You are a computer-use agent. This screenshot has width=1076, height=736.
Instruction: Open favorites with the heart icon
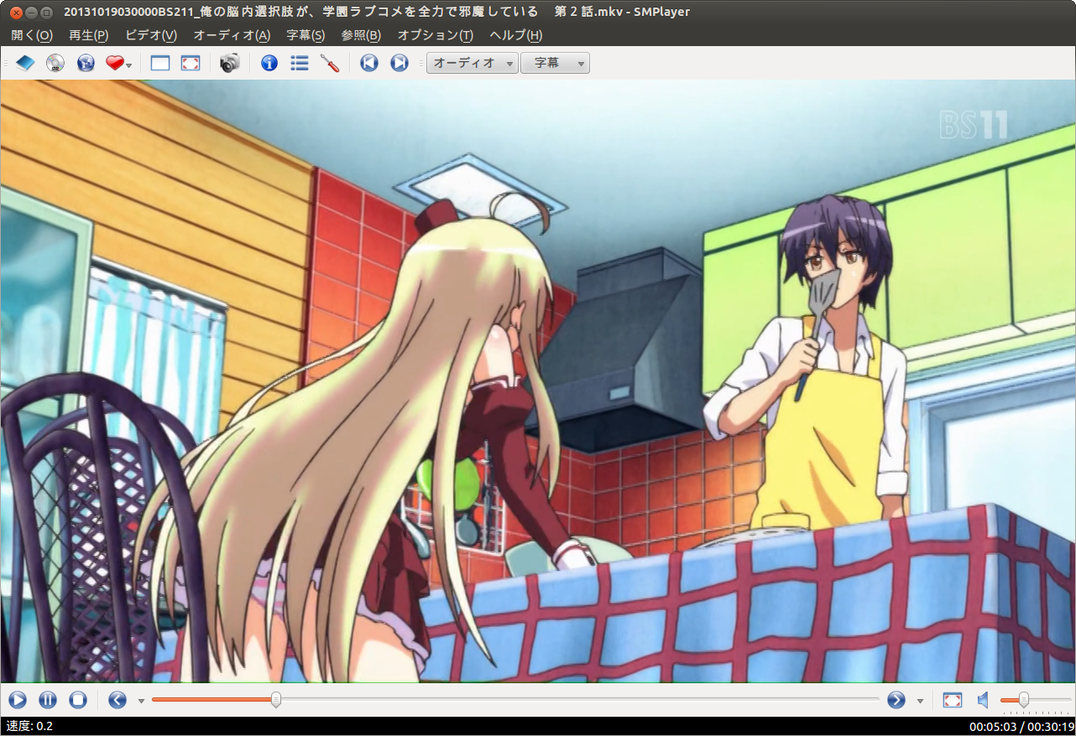coord(115,63)
